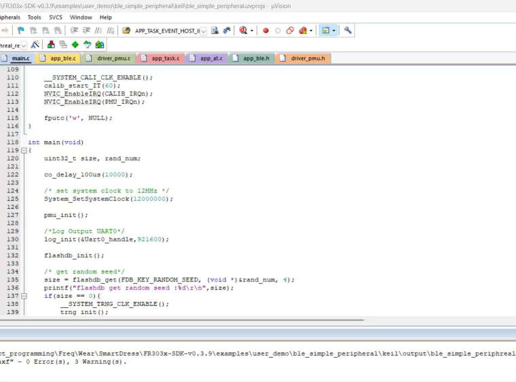Screen dimensions: 516x382
Task: Open the Help menu
Action: (106, 17)
